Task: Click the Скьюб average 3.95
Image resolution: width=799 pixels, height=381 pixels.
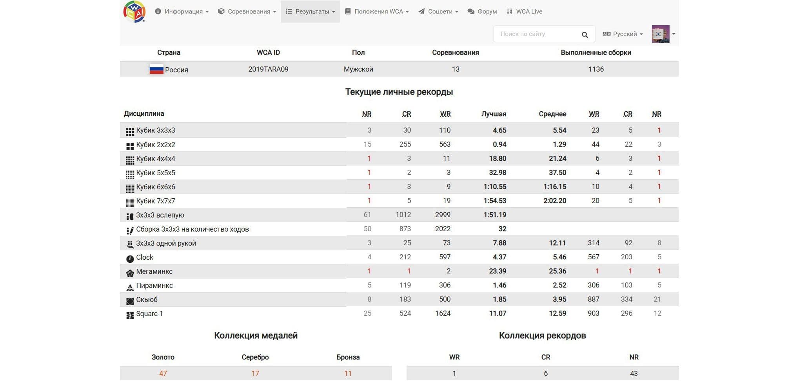Action: coord(559,299)
